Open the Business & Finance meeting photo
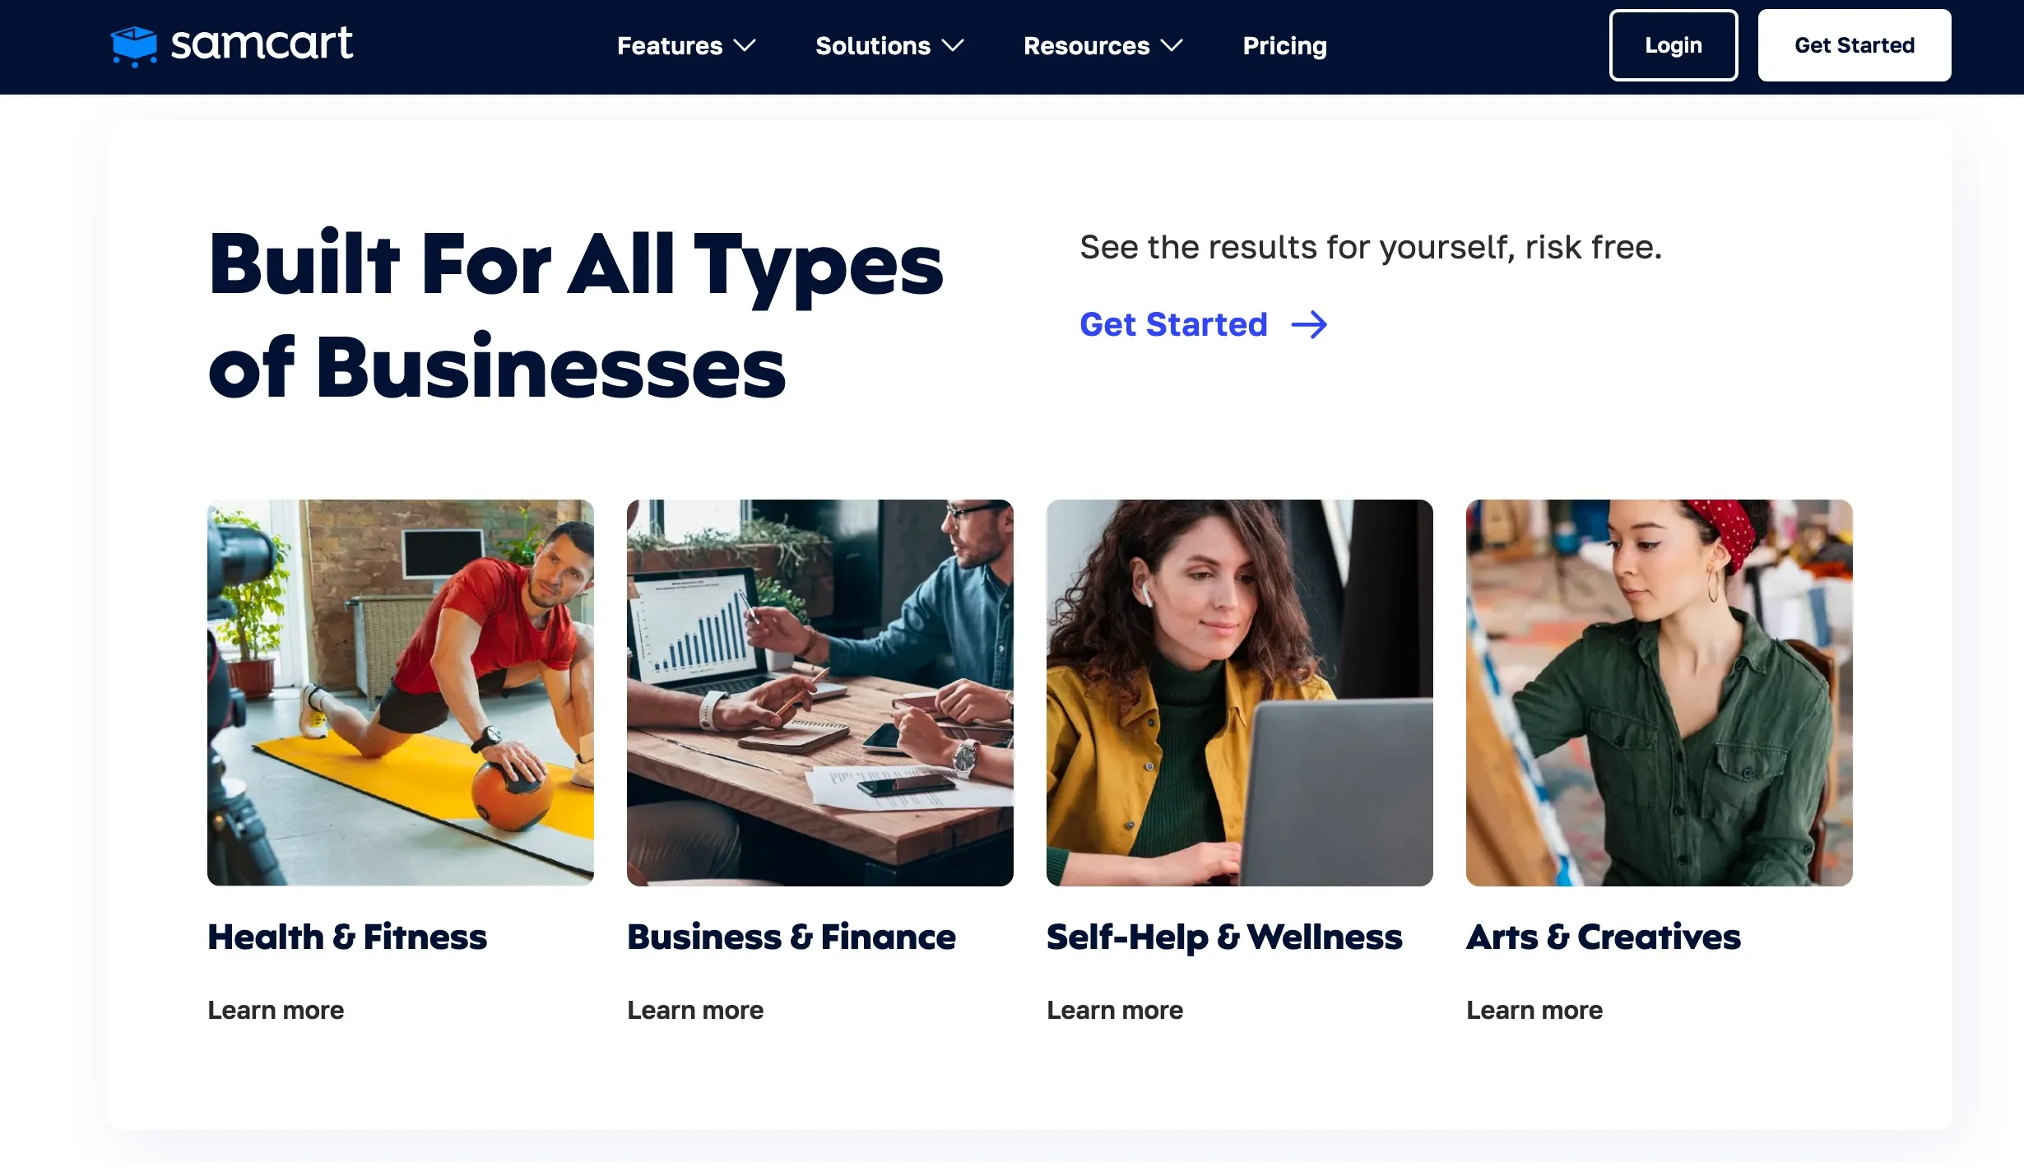 coord(820,693)
